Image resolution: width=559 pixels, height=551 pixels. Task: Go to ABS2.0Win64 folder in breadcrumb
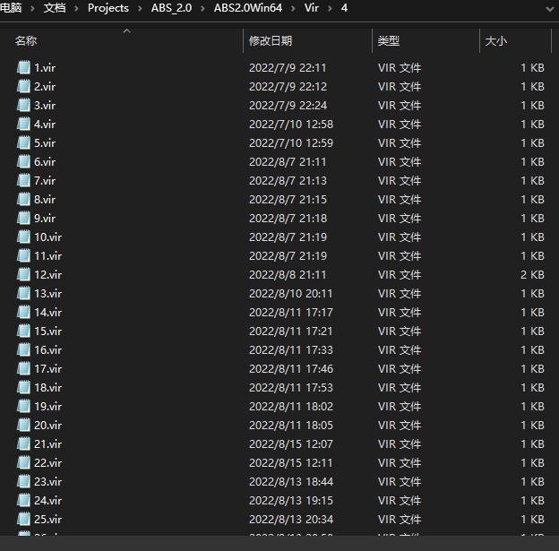(x=248, y=8)
